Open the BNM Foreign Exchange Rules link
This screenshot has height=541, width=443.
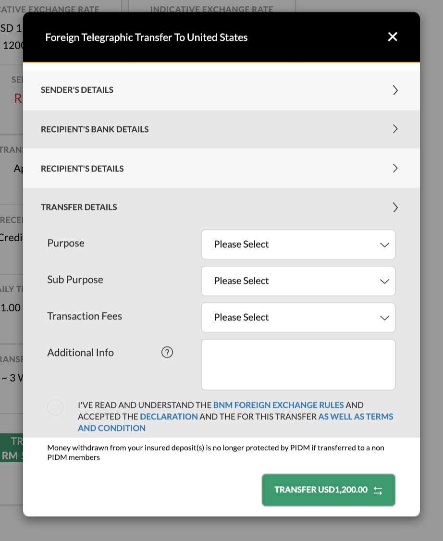click(278, 405)
